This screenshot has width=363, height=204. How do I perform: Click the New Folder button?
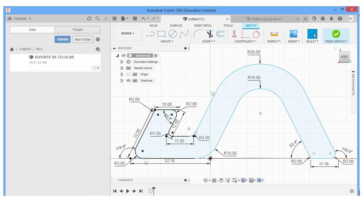click(83, 39)
